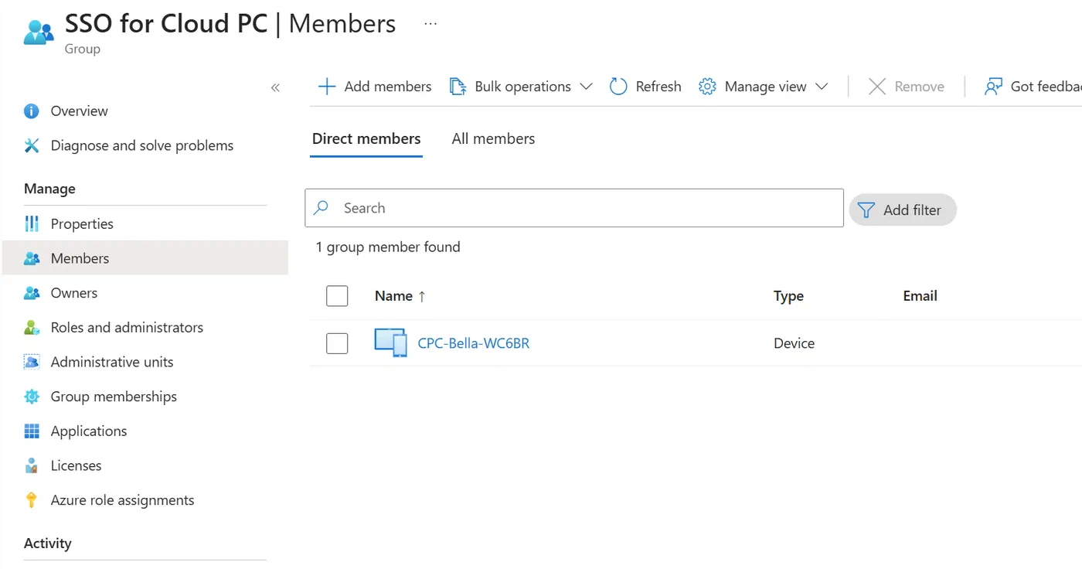The image size is (1082, 569).
Task: Tick the select-all checkbox in header row
Action: (x=337, y=296)
